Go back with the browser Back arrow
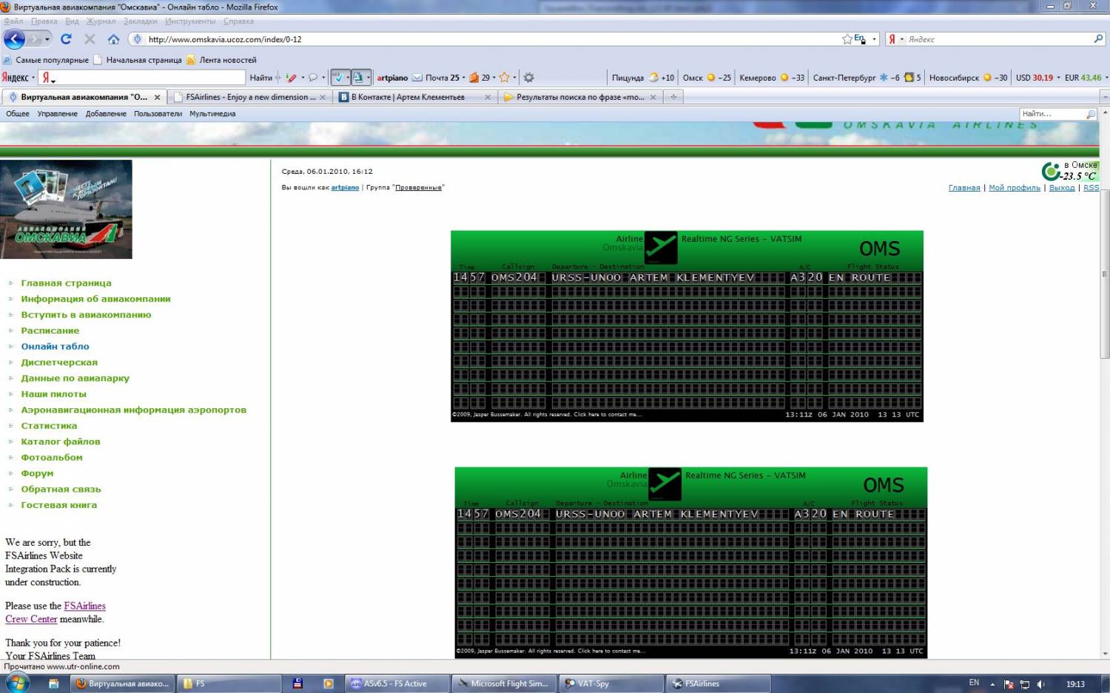The height and width of the screenshot is (693, 1110). coord(15,39)
